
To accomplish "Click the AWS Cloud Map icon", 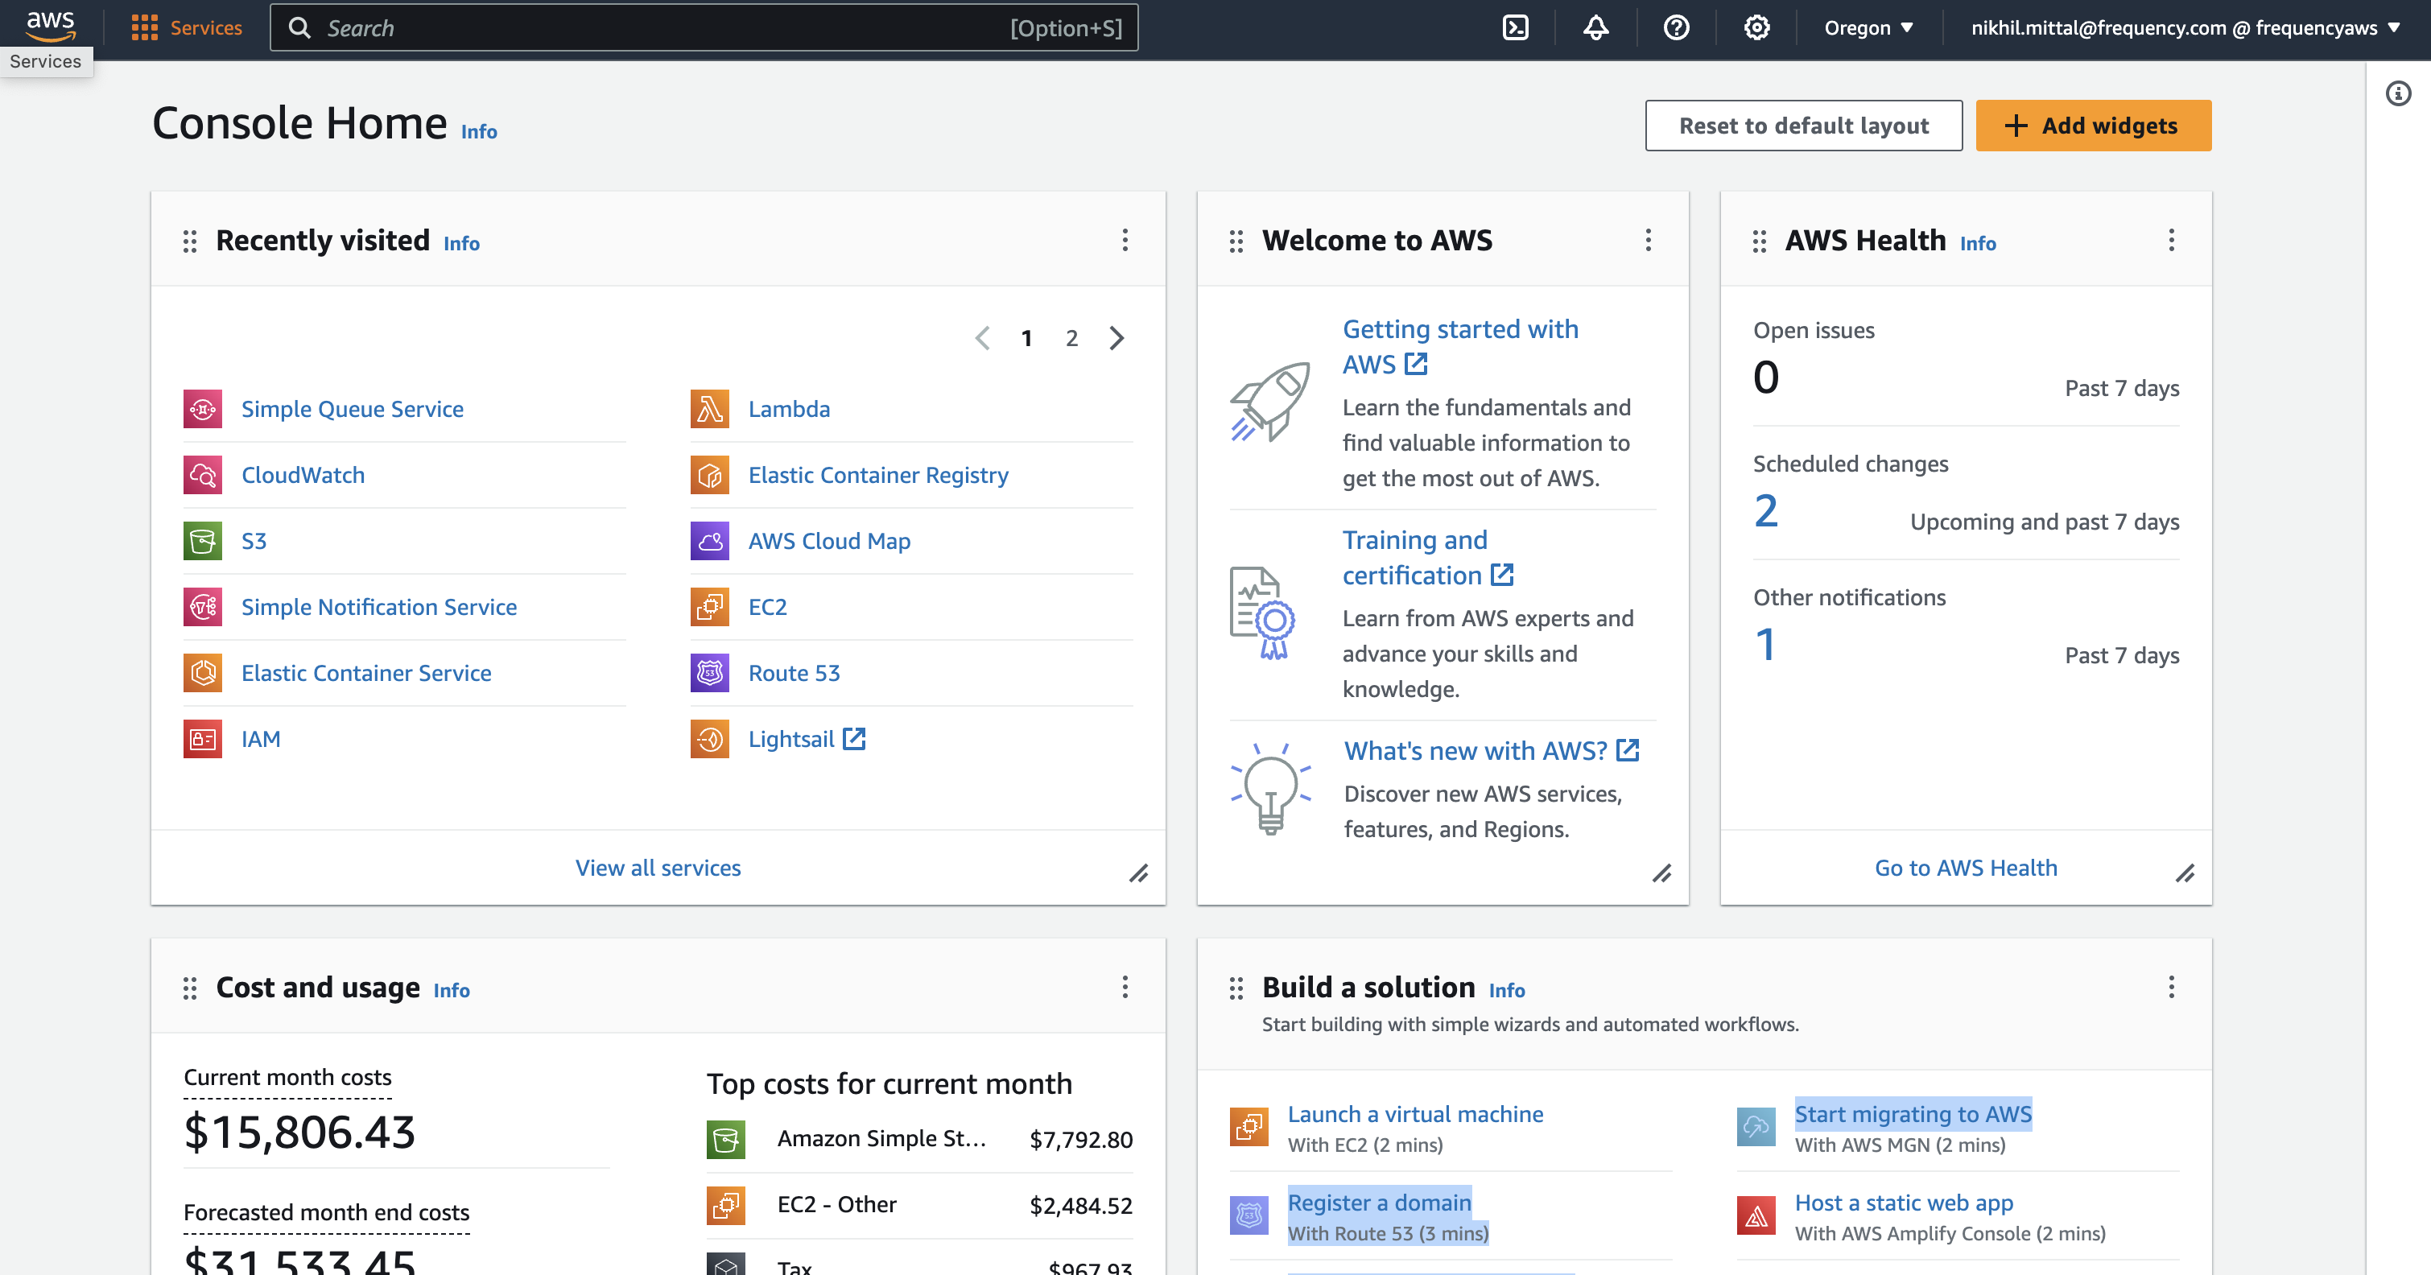I will pos(710,541).
